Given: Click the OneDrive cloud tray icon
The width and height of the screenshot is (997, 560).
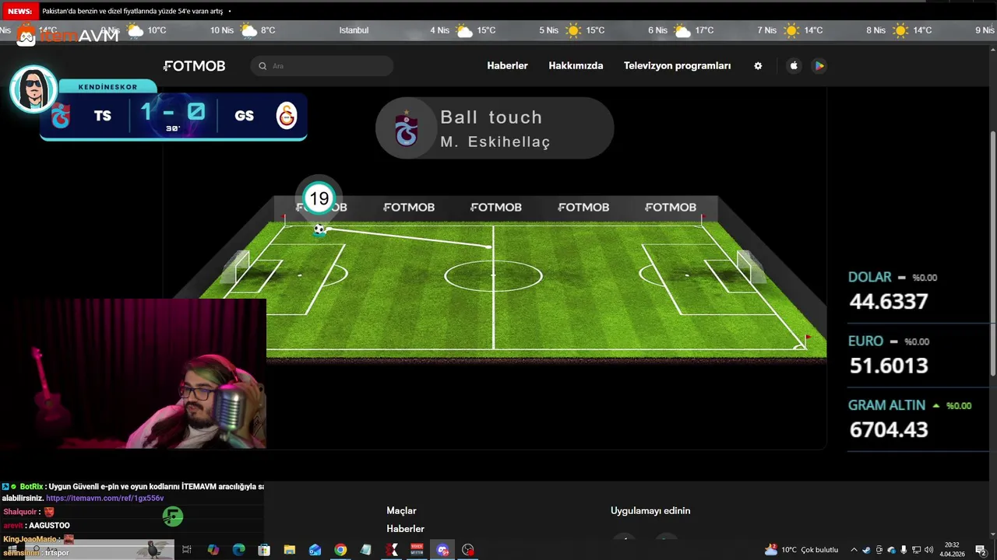Looking at the screenshot, I should (x=892, y=550).
